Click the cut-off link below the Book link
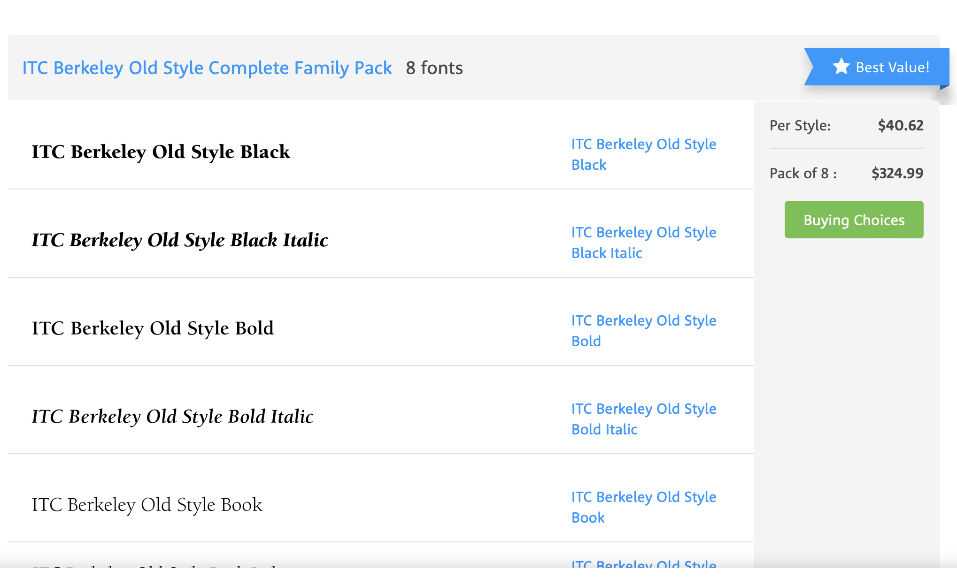Screen dimensions: 957x578 click(643, 563)
